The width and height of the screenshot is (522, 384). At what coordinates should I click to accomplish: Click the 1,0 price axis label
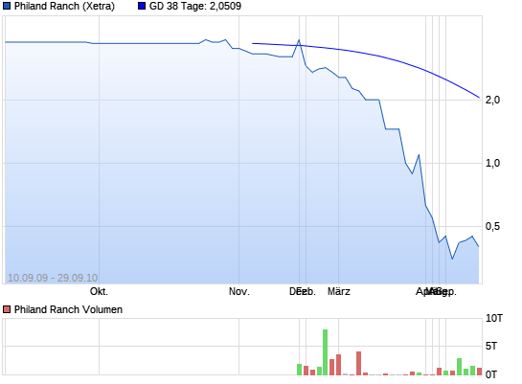tap(492, 163)
